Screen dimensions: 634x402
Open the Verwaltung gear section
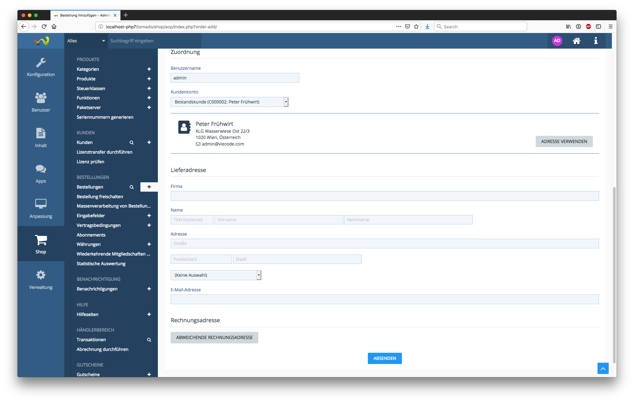click(x=41, y=280)
